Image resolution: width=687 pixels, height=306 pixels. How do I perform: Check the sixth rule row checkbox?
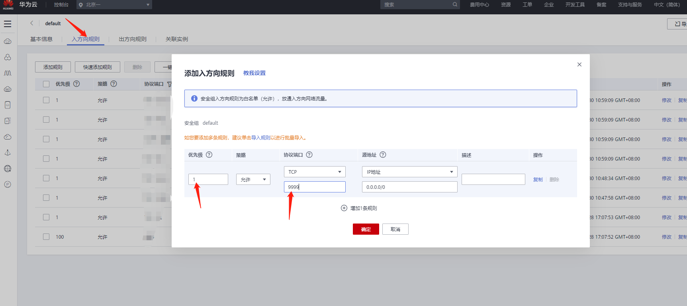click(46, 198)
